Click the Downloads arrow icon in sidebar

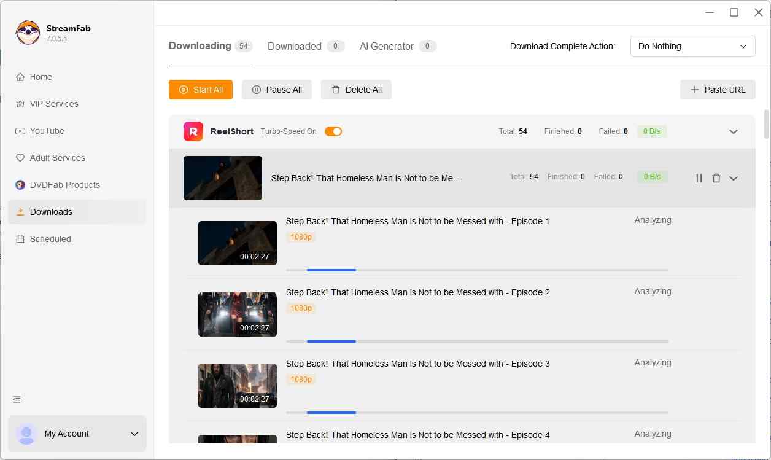(x=20, y=212)
